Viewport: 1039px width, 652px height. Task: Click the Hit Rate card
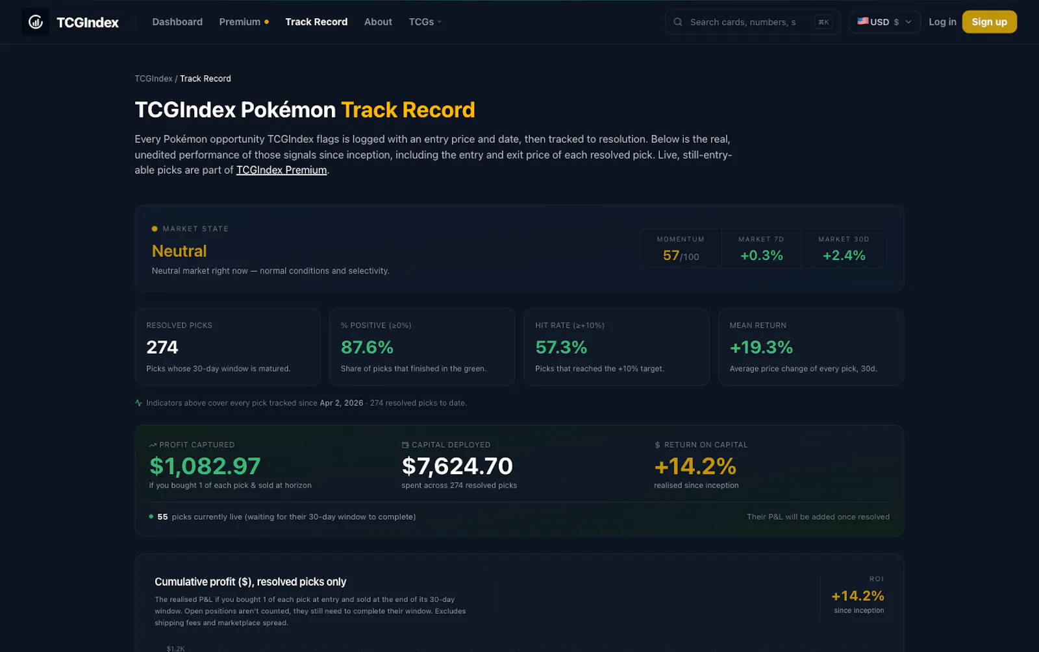[616, 347]
